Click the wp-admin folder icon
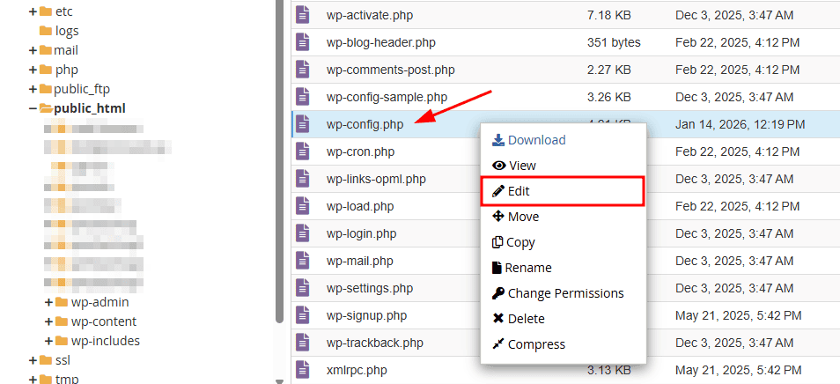The height and width of the screenshot is (384, 840). pyautogui.click(x=63, y=302)
